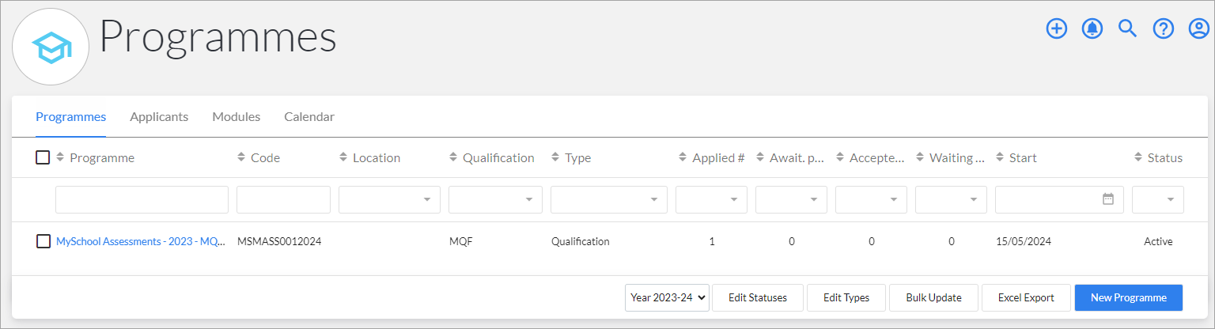Open calendar picker in Start filter
Screen dimensions: 1215x329
[1108, 199]
